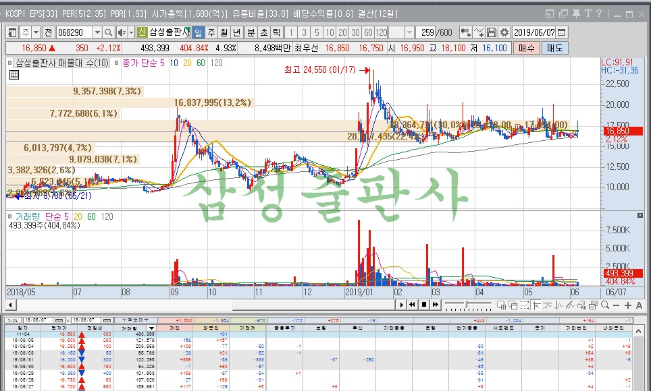The image size is (651, 391).
Task: Open the first date range calendar picker
Action: coord(59,320)
